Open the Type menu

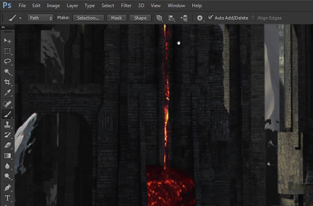[90, 6]
